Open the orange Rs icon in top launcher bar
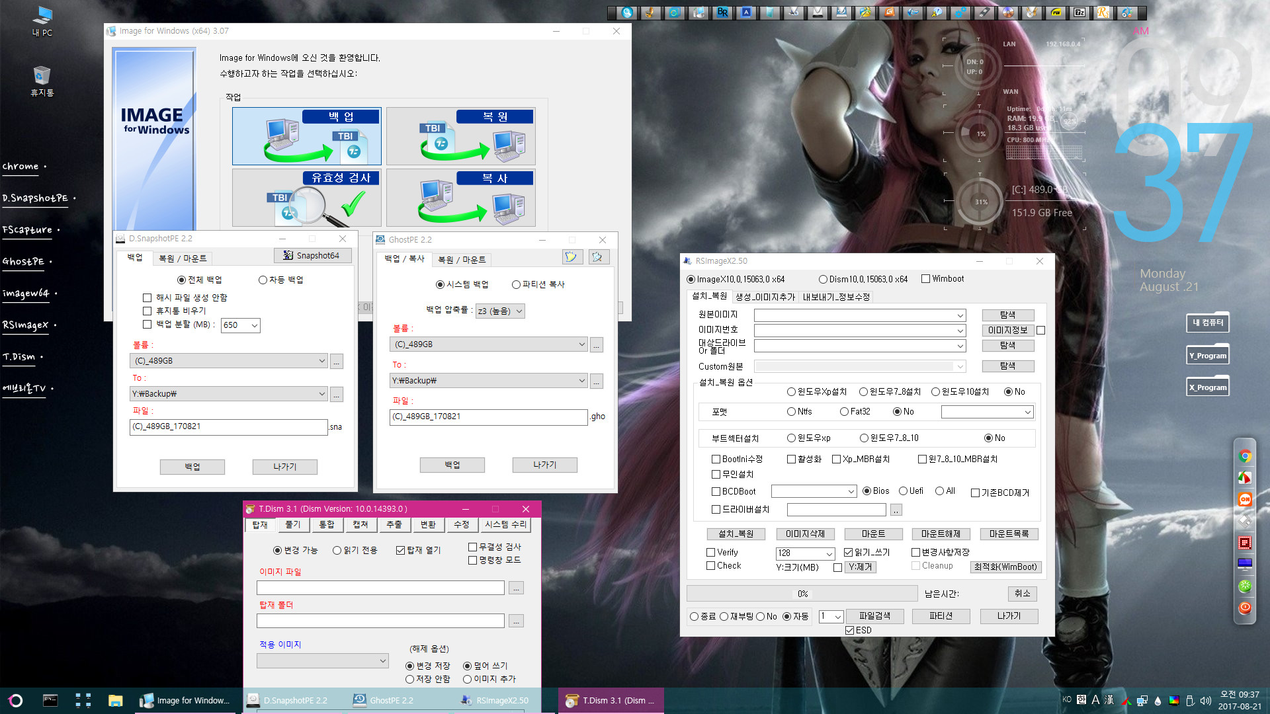Image resolution: width=1270 pixels, height=714 pixels. coord(1103,12)
